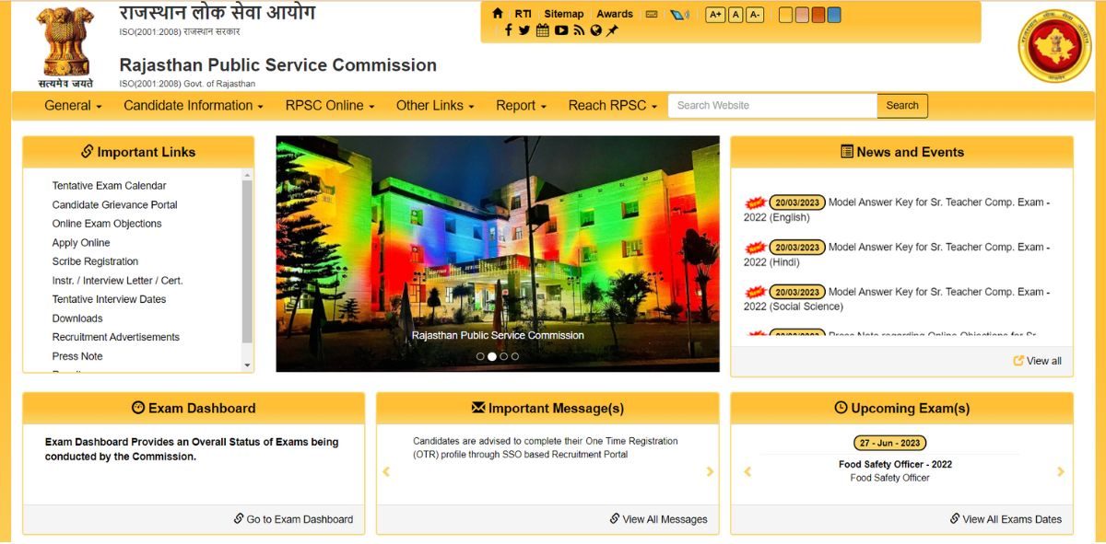Open Model Answer Key (English) news item

coord(897,210)
